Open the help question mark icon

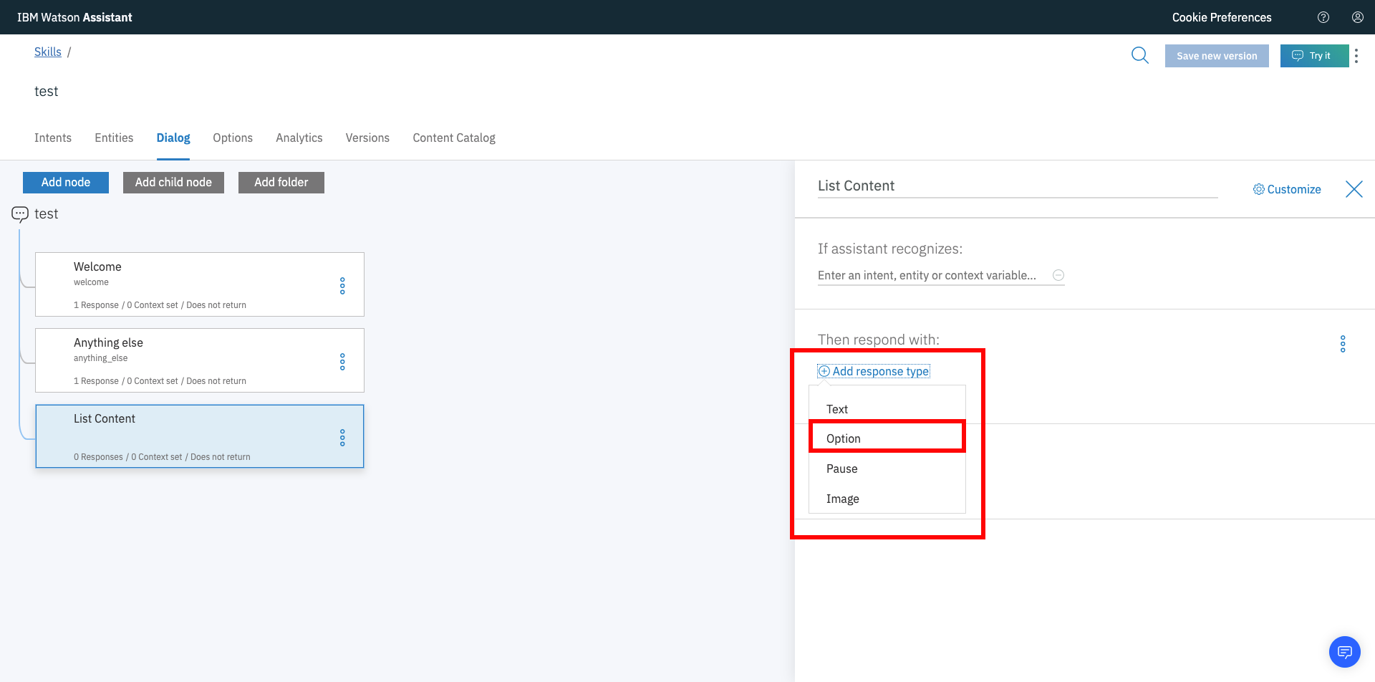tap(1323, 17)
